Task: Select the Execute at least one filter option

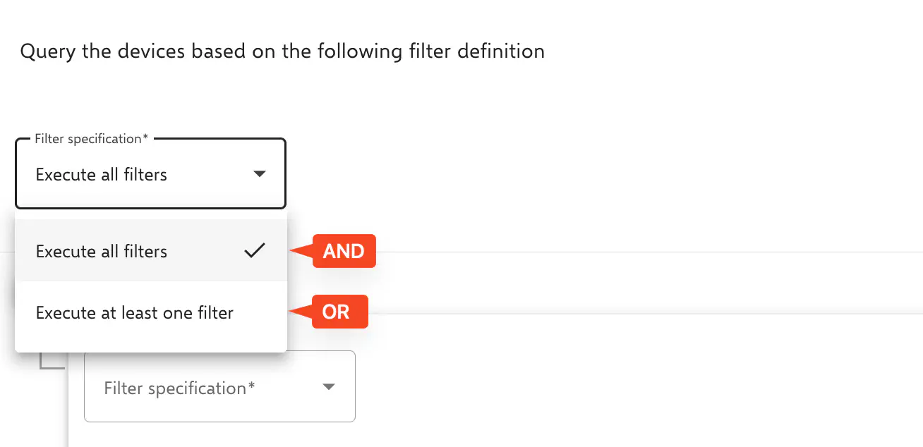Action: 134,312
